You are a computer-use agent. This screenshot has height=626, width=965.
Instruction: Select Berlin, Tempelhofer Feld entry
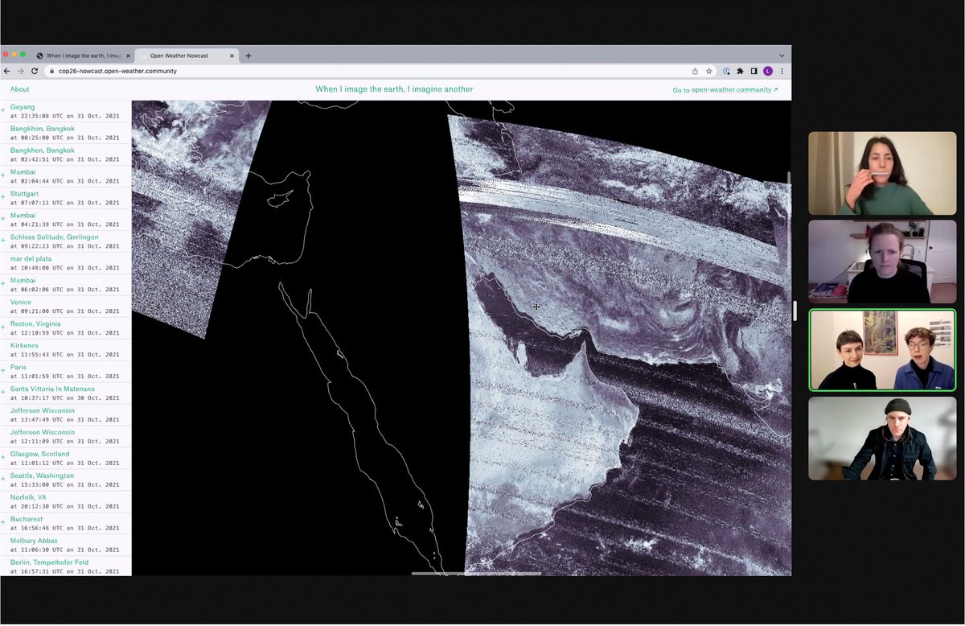65,566
